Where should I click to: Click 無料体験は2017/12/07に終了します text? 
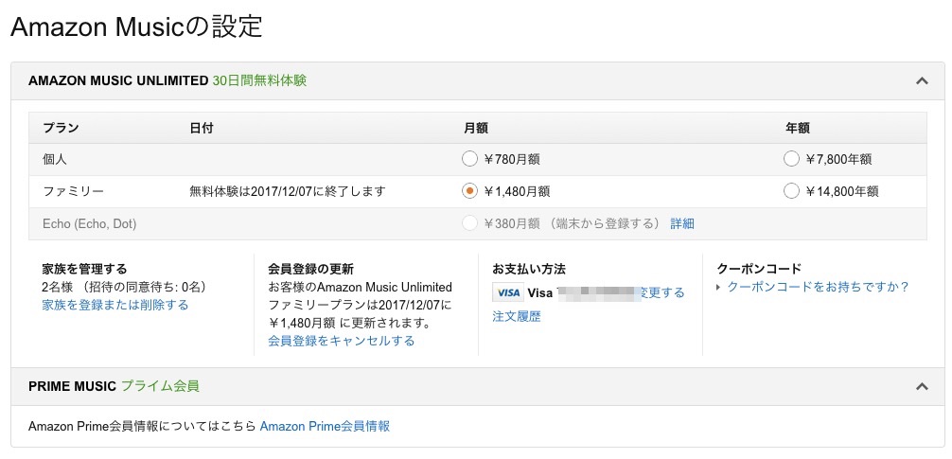pyautogui.click(x=288, y=192)
